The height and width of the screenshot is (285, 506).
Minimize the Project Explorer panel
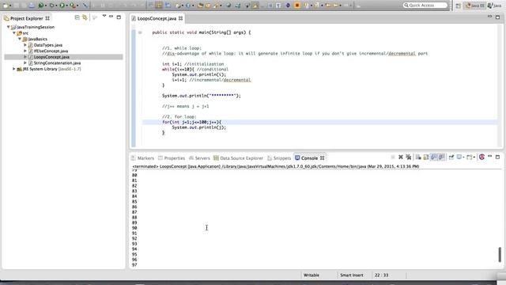click(x=111, y=17)
